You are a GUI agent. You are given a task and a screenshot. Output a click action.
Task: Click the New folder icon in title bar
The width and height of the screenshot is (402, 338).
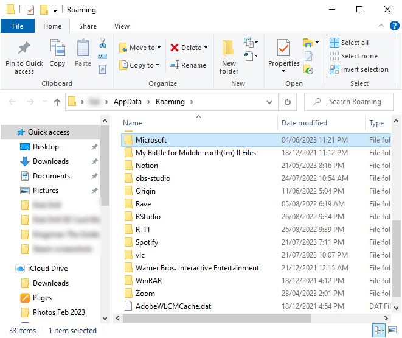coord(44,10)
